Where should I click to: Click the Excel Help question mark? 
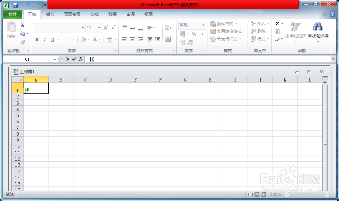(332, 15)
